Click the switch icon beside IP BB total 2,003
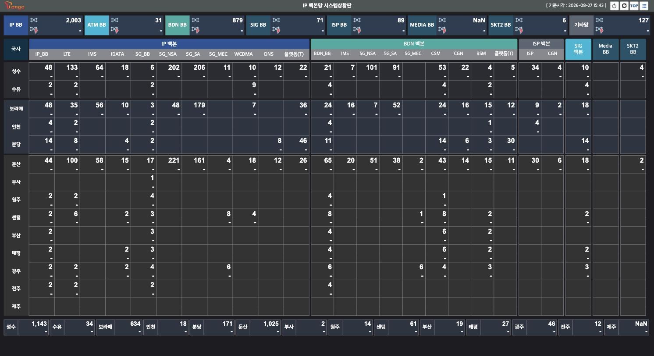Screen dimensions: 654x356 (34, 20)
